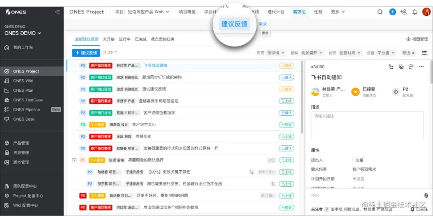Toggle the list display settings icon
The height and width of the screenshot is (216, 433).
click(x=424, y=52)
